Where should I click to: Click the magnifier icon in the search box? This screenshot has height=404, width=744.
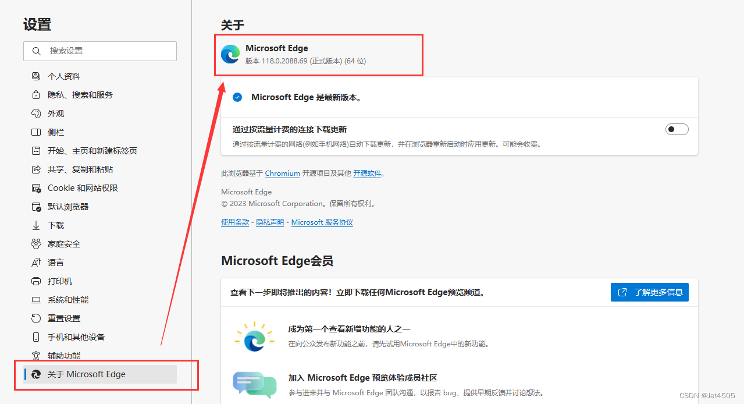coord(37,51)
